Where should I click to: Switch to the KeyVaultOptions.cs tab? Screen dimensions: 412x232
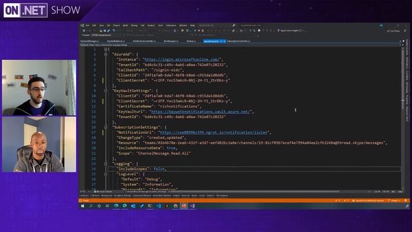click(116, 41)
